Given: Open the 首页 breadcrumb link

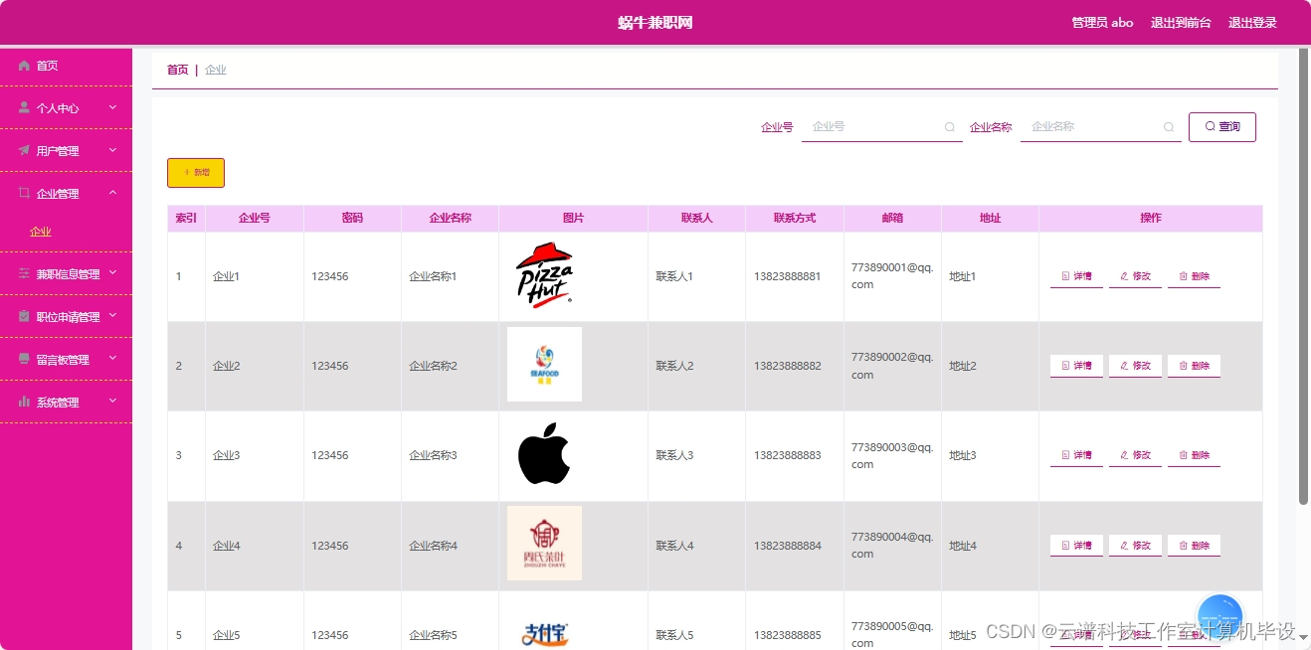Looking at the screenshot, I should (x=177, y=69).
